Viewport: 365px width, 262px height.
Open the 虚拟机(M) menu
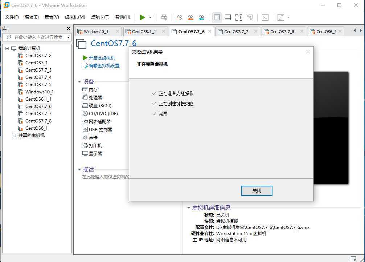tap(75, 17)
